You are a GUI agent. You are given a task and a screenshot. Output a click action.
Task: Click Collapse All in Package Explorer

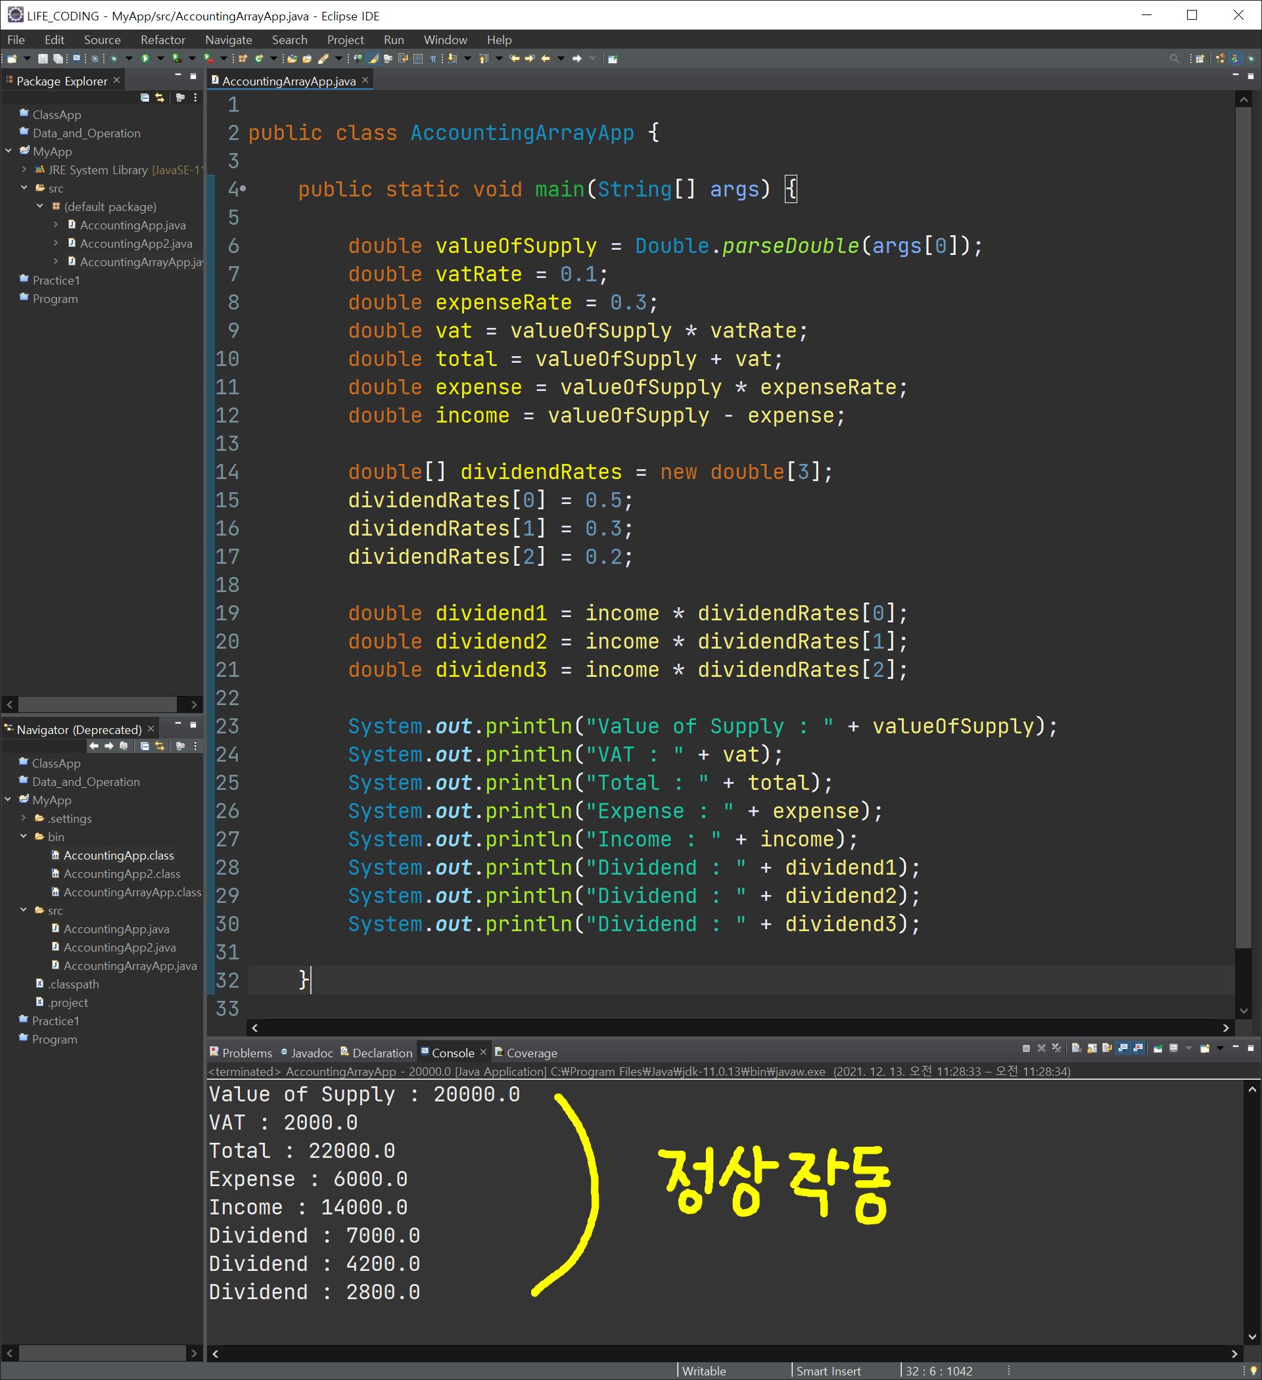tap(145, 98)
